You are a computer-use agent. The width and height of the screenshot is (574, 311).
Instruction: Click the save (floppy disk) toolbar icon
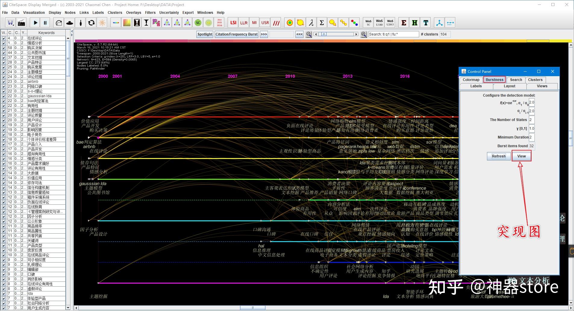point(11,23)
